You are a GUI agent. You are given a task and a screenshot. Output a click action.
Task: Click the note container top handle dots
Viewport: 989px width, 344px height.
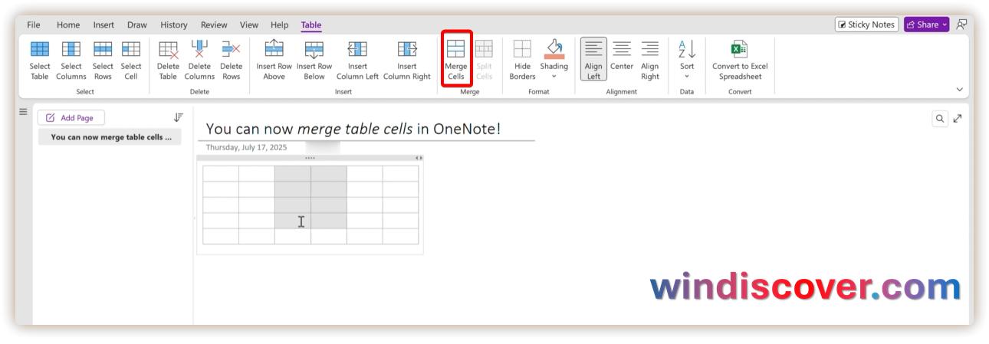click(310, 158)
